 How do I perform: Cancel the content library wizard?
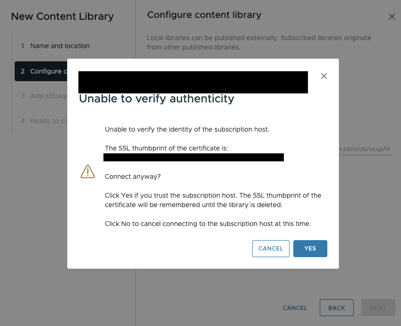(295, 308)
